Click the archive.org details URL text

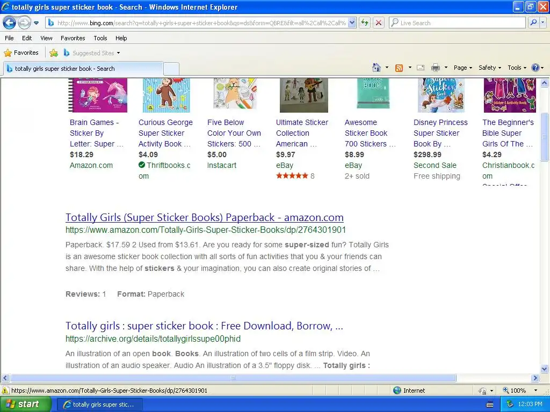click(153, 339)
